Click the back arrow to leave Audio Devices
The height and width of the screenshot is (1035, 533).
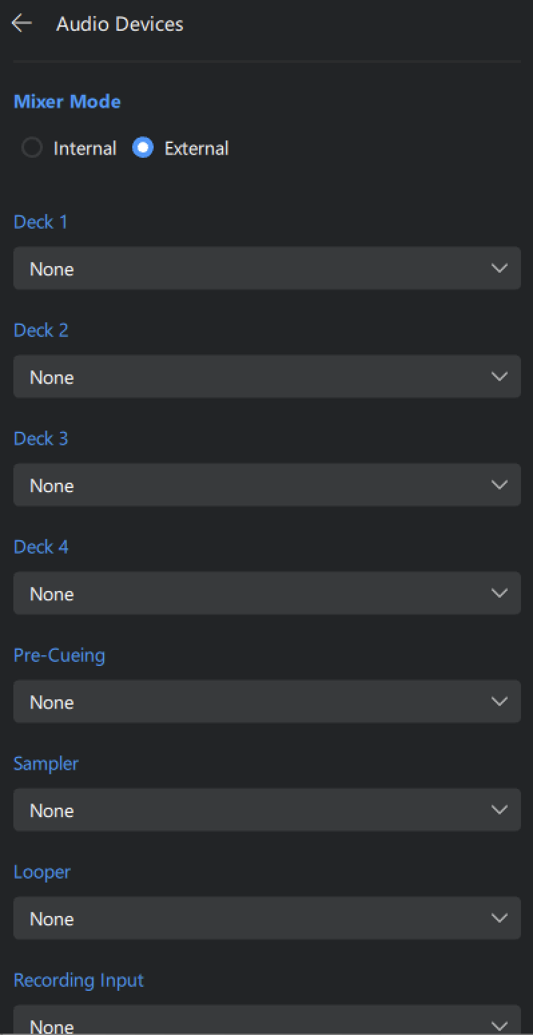(22, 23)
